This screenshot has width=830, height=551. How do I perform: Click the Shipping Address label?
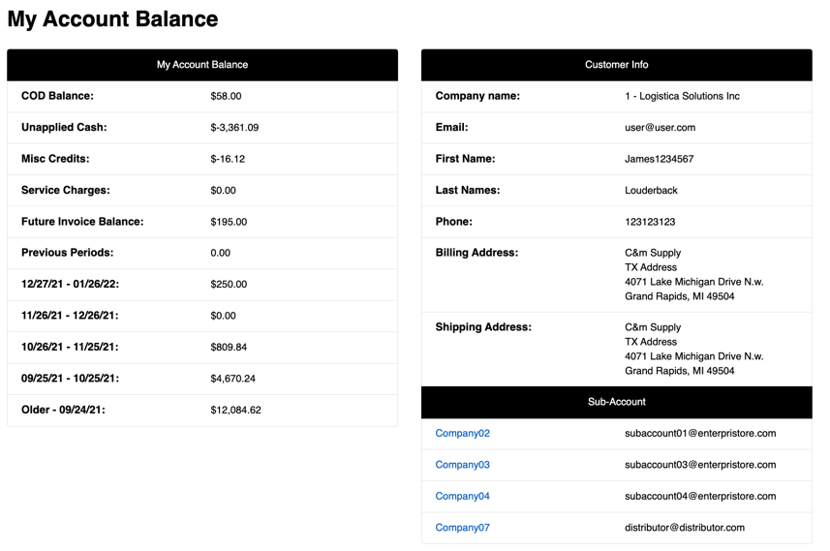[x=483, y=327]
